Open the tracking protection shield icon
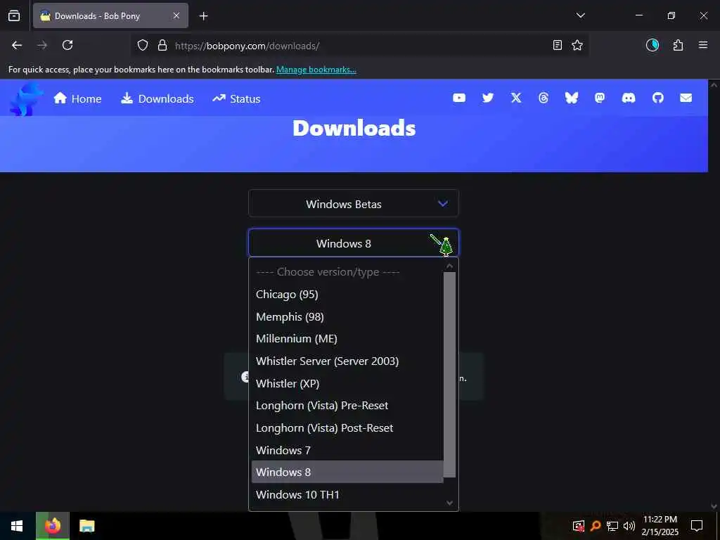Image resolution: width=720 pixels, height=540 pixels. [x=143, y=46]
